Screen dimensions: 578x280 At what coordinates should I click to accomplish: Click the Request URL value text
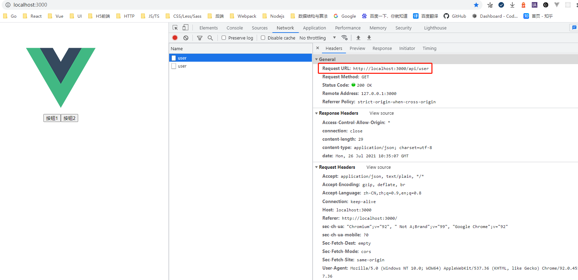tap(391, 69)
